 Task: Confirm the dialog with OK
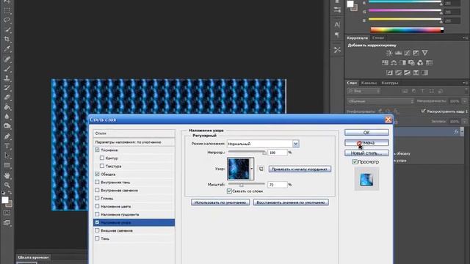coord(366,132)
